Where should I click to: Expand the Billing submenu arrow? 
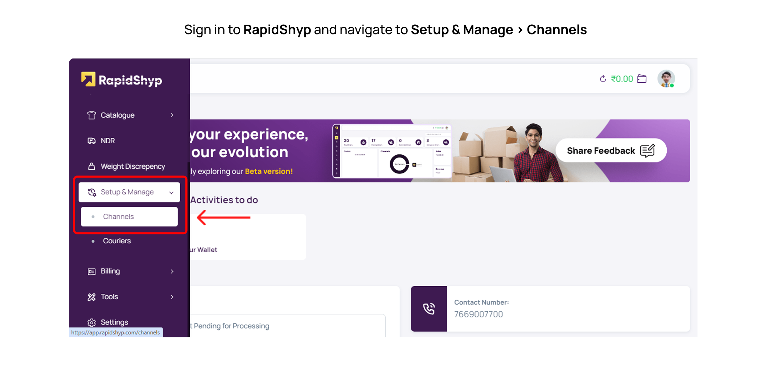coord(172,271)
